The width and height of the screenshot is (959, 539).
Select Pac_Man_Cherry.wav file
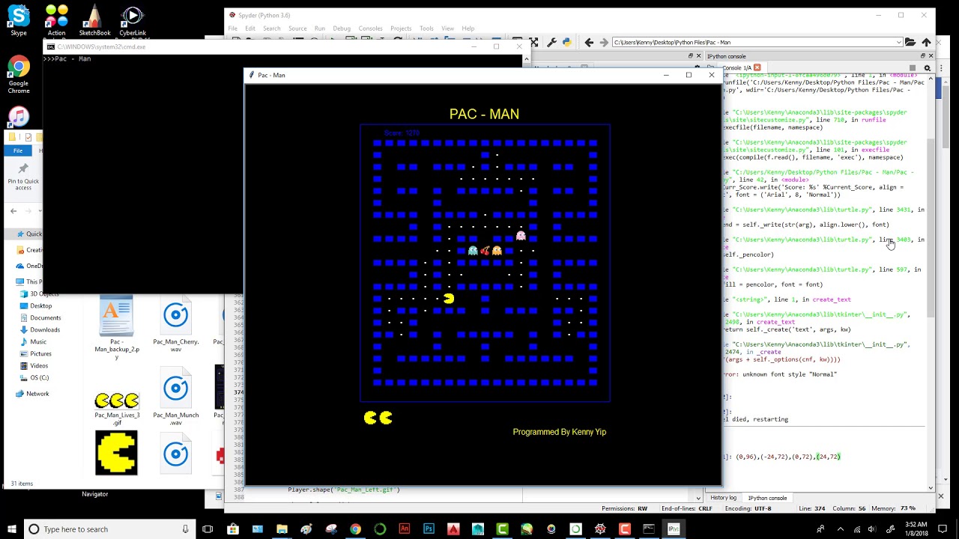click(x=176, y=325)
